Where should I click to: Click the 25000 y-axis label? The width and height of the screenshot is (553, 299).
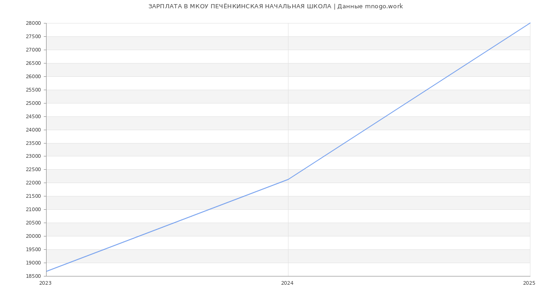pyautogui.click(x=34, y=103)
